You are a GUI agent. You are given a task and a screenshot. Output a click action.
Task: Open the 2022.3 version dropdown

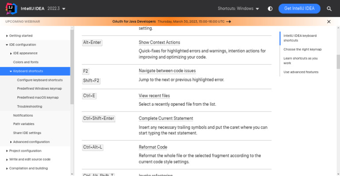[x=56, y=9]
